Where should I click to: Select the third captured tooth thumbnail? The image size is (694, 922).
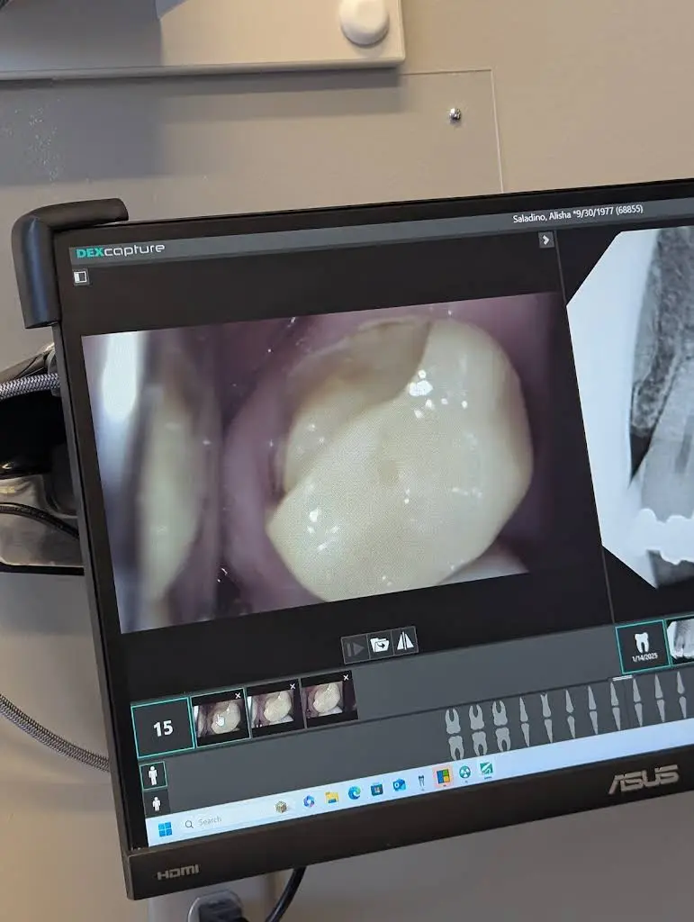pos(329,699)
